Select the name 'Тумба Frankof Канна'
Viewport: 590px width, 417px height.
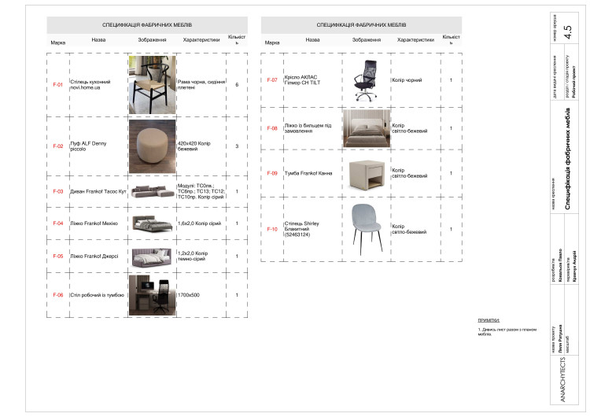pos(308,173)
